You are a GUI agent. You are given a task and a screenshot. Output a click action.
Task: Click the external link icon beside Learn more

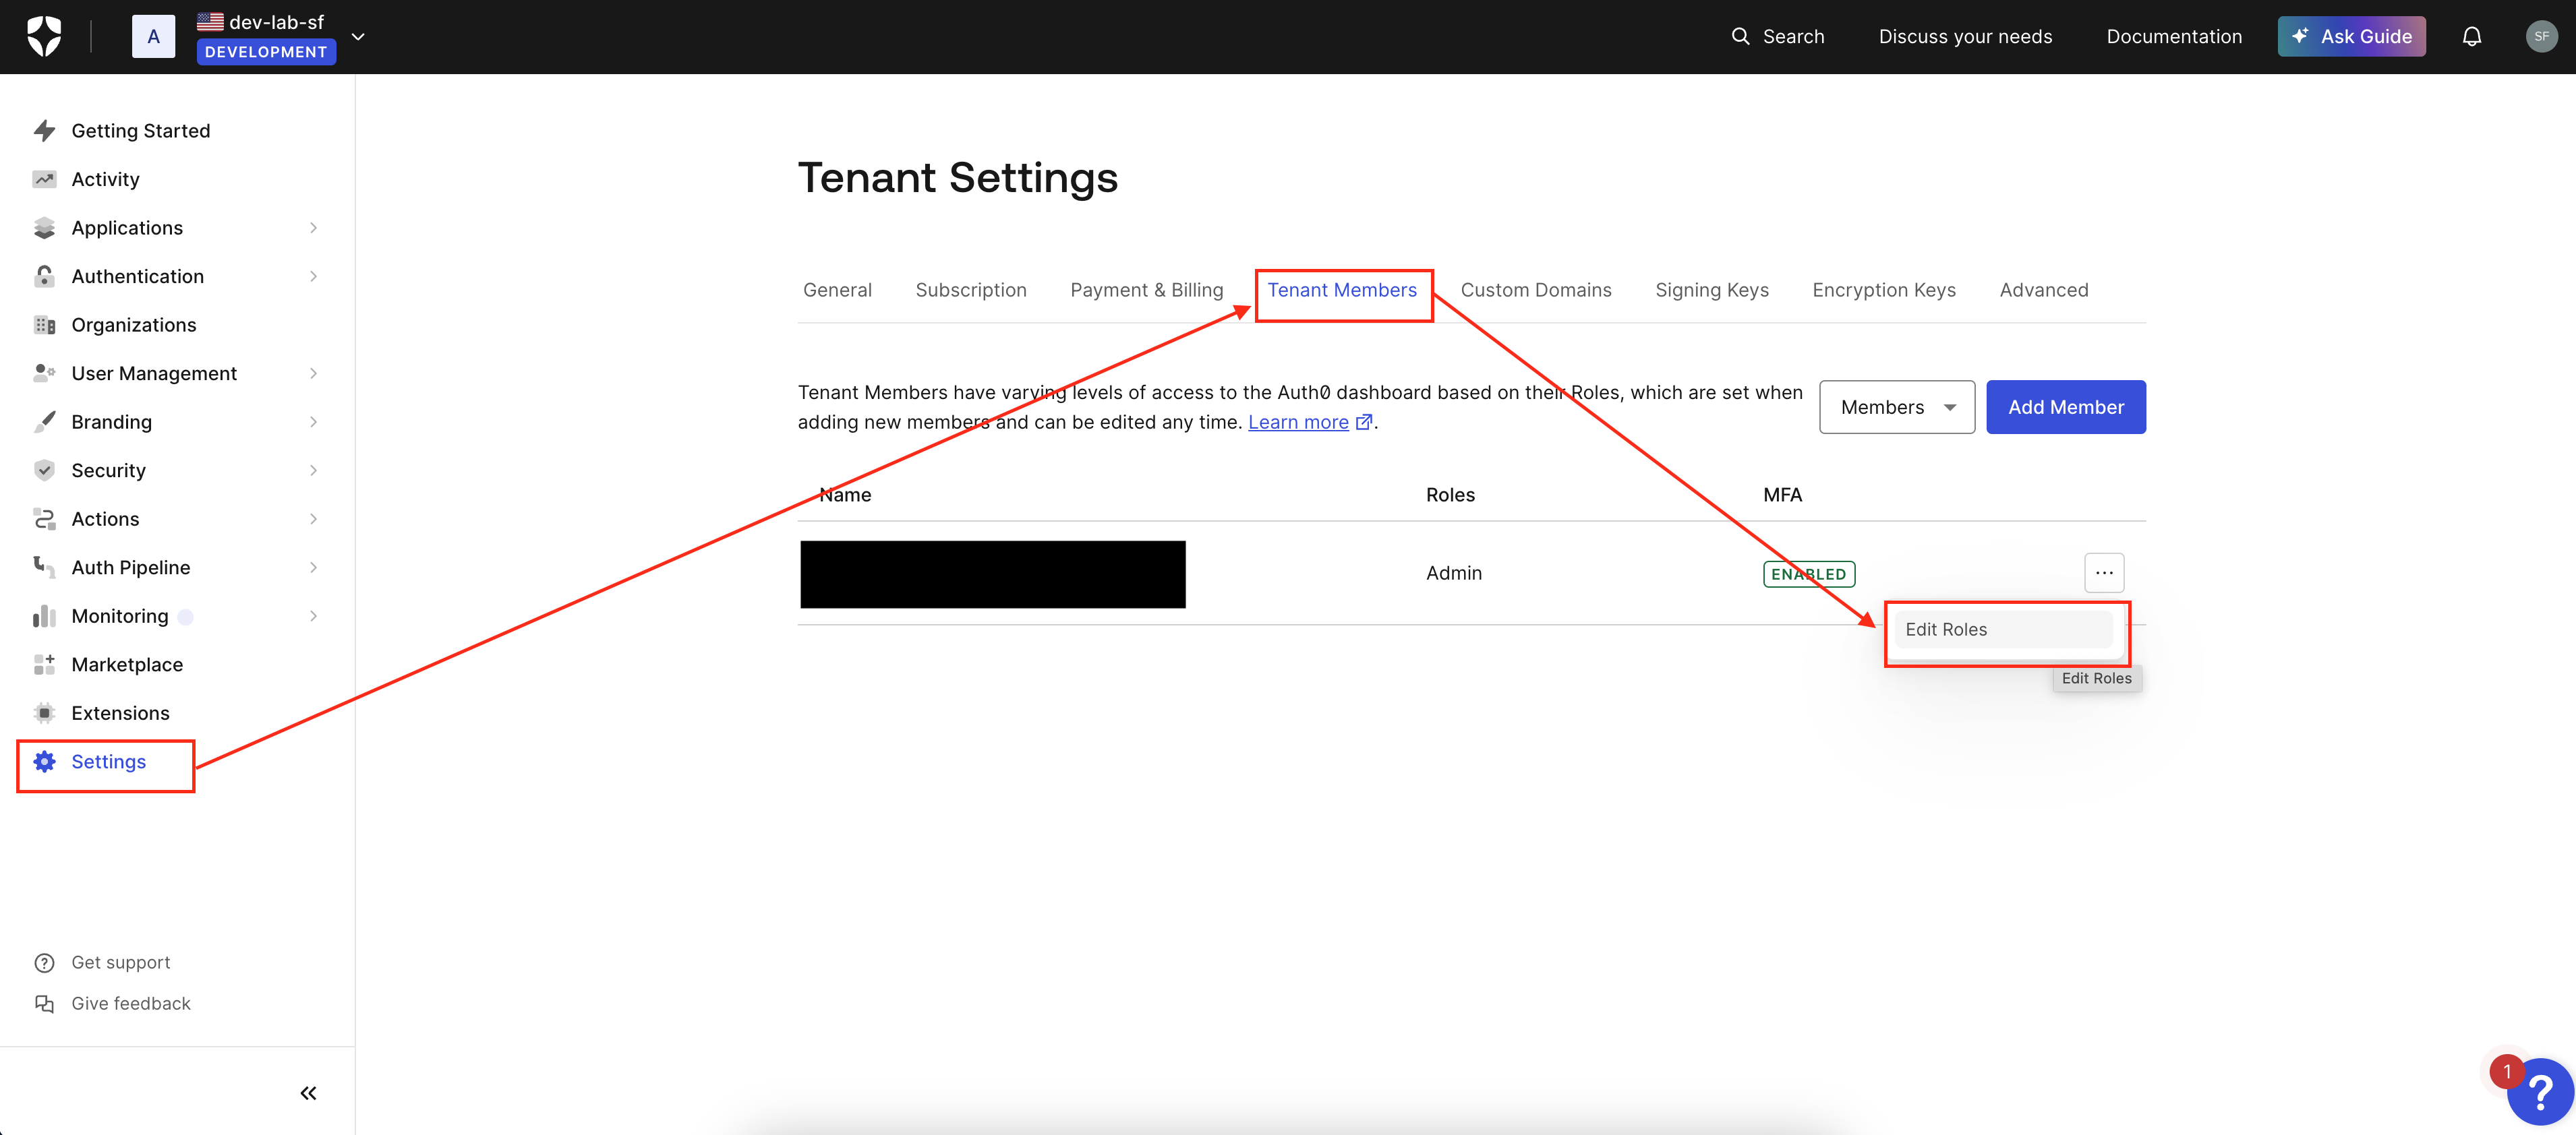1363,422
